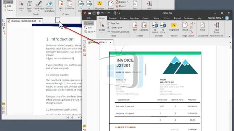
Task: Click Highlight tool in front window Review group
Action: [174, 27]
